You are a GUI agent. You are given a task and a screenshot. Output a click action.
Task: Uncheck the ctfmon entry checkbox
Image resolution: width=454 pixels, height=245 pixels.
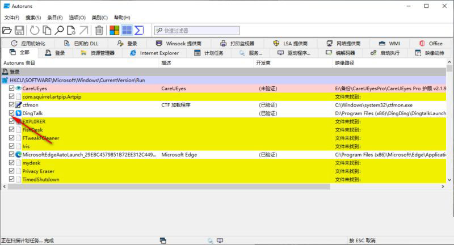point(11,104)
